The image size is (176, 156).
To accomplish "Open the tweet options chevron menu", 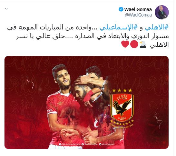I will tap(6, 9).
